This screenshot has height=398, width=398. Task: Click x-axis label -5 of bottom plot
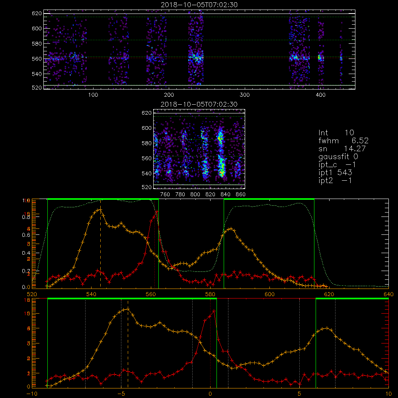click(x=121, y=394)
